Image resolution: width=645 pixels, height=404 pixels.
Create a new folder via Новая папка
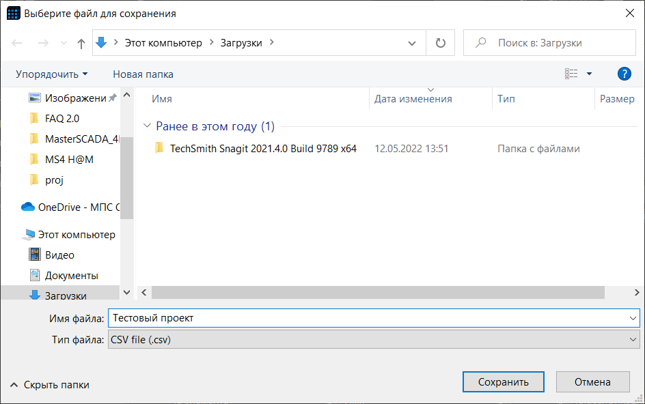pyautogui.click(x=143, y=73)
